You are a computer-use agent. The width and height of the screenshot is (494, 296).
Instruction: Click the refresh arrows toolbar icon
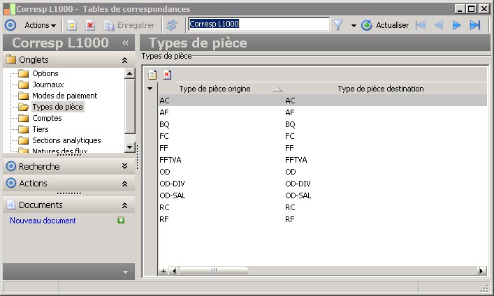(172, 25)
